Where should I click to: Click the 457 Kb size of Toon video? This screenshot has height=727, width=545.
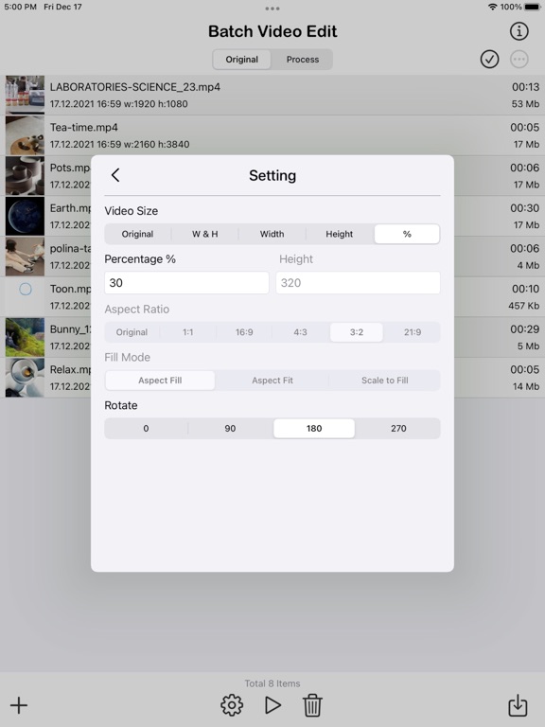click(523, 306)
